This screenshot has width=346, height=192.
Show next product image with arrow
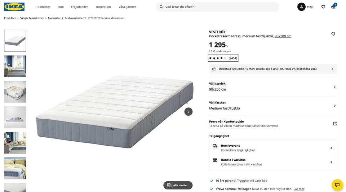188,111
